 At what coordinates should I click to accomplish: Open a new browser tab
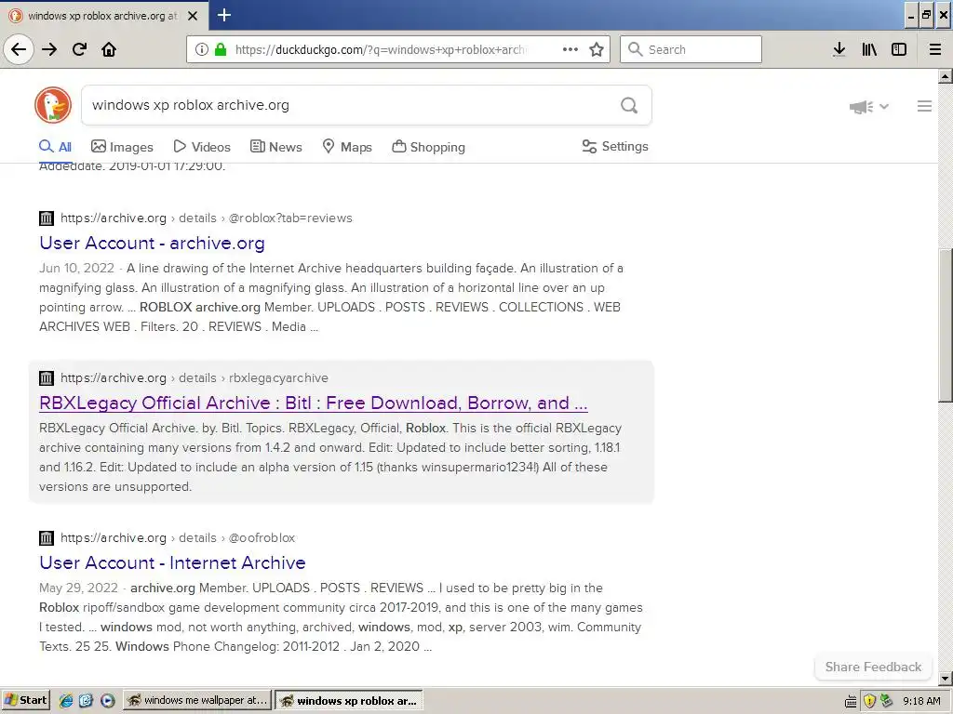pyautogui.click(x=224, y=15)
